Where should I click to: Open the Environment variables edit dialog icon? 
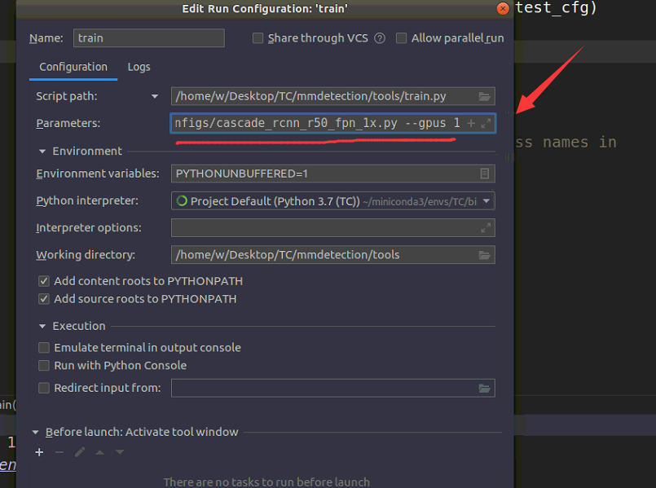click(484, 174)
